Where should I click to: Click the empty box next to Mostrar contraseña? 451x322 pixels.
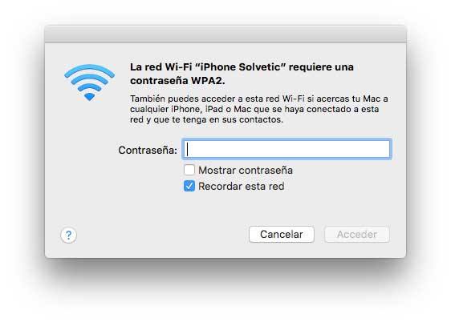coord(189,170)
